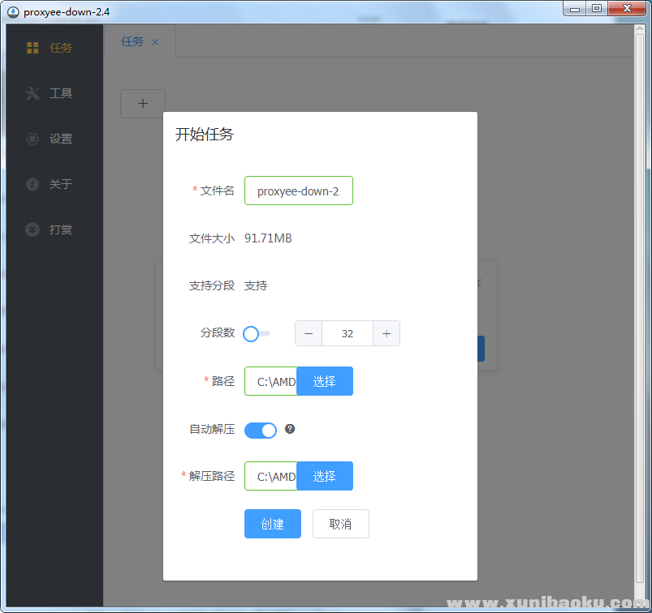Toggle the 自动解压 switch off

pyautogui.click(x=261, y=430)
